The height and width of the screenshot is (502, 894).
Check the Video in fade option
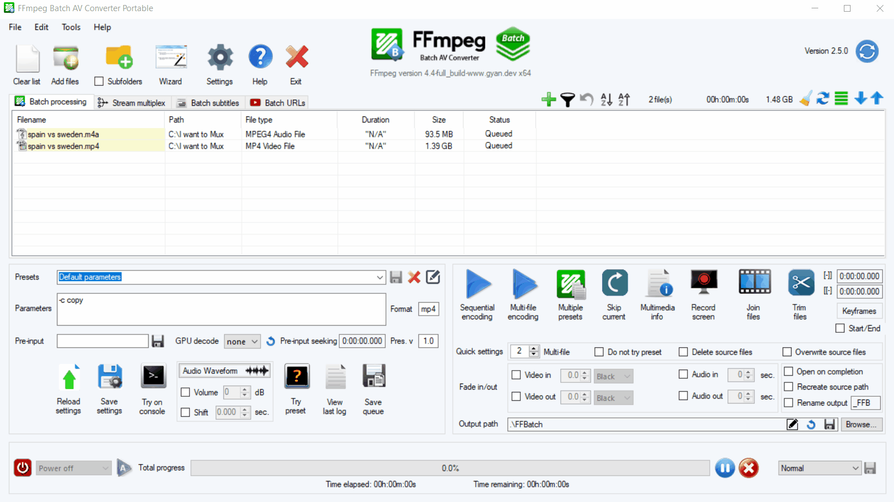(516, 375)
